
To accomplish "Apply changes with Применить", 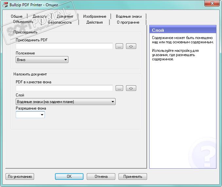I will coord(133,177).
